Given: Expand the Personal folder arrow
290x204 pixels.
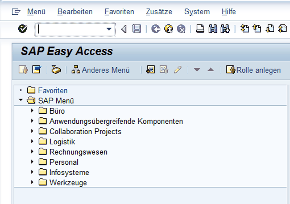Looking at the screenshot, I should pos(32,162).
